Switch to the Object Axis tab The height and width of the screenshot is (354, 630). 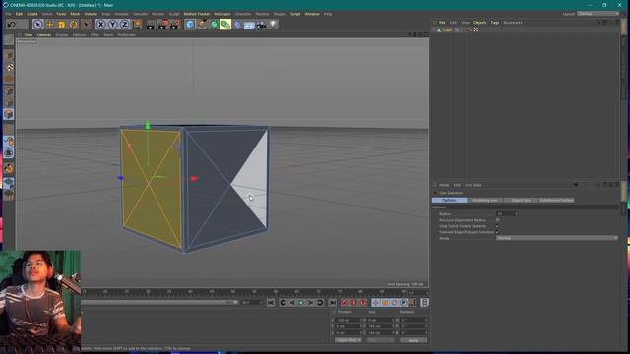point(521,200)
